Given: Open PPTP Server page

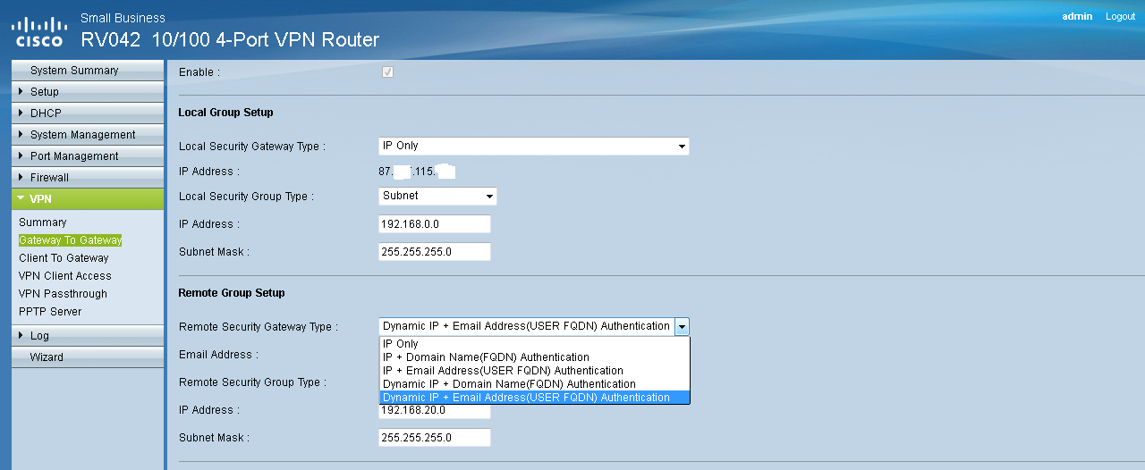Looking at the screenshot, I should [x=50, y=312].
